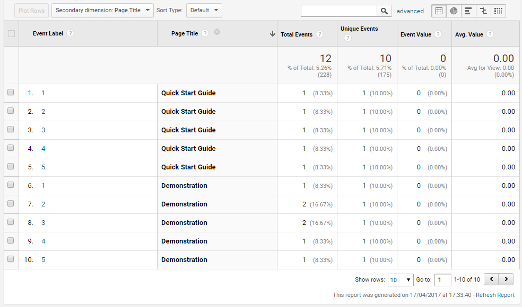The image size is (522, 307).
Task: Click the Go to page number field
Action: click(x=442, y=279)
